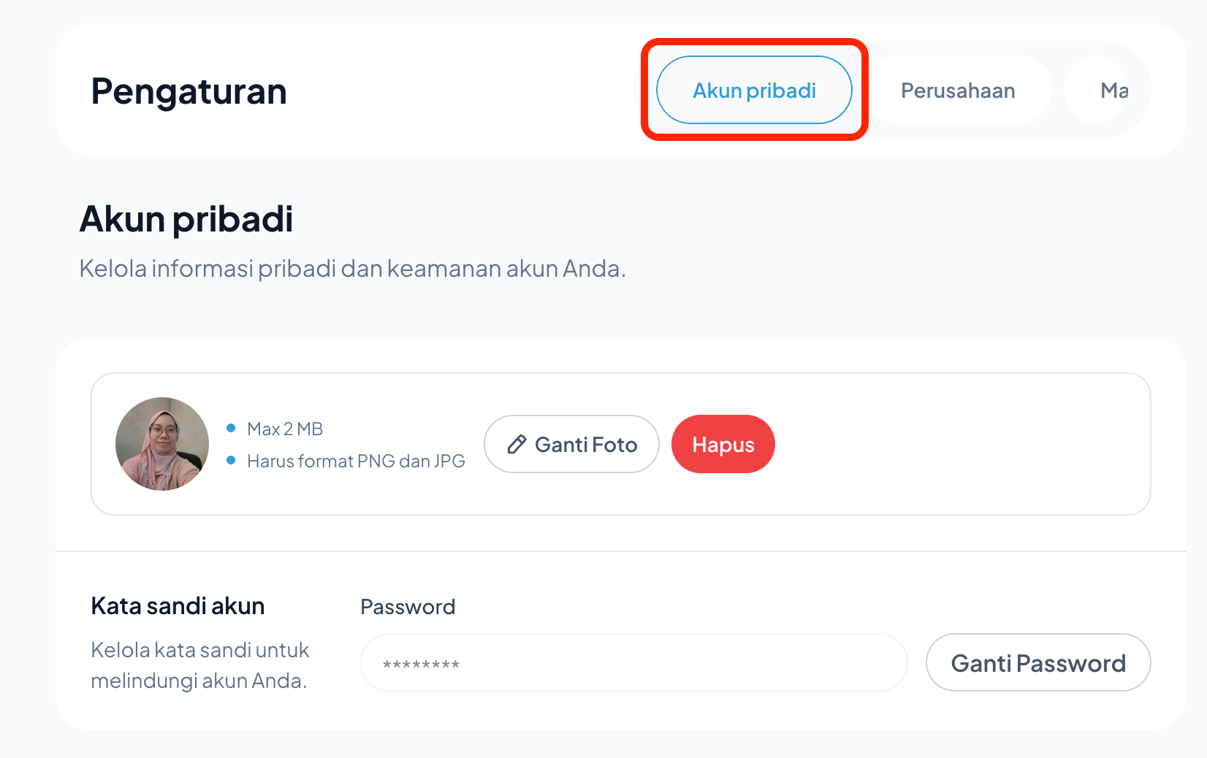Click the circular profile photo

tap(162, 444)
